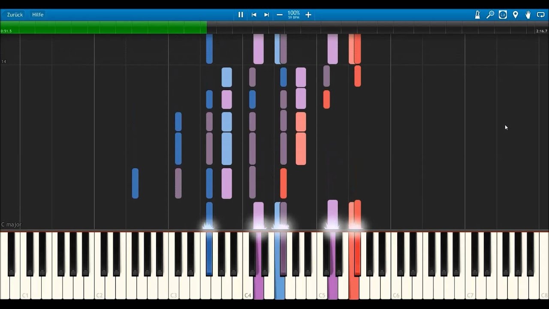Open the Hilfe help menu
Image resolution: width=549 pixels, height=309 pixels.
pyautogui.click(x=38, y=15)
